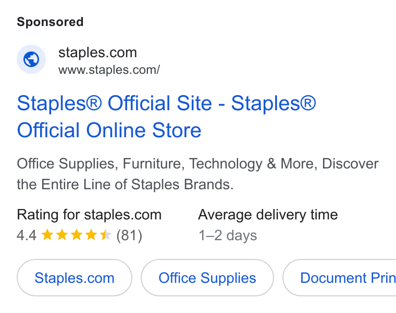Viewport: 396px width, 313px height.
Task: Click the third gold rating star
Action: click(x=77, y=235)
